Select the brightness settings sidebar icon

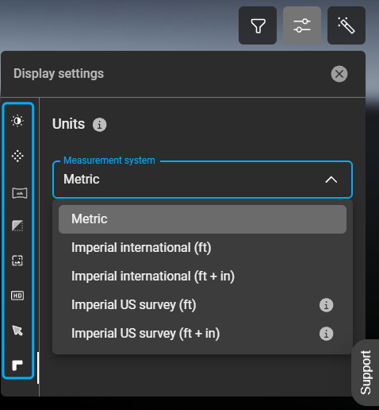click(x=17, y=121)
